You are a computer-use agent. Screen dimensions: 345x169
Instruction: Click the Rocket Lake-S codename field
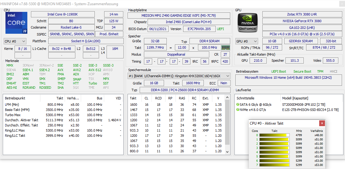point(71,28)
